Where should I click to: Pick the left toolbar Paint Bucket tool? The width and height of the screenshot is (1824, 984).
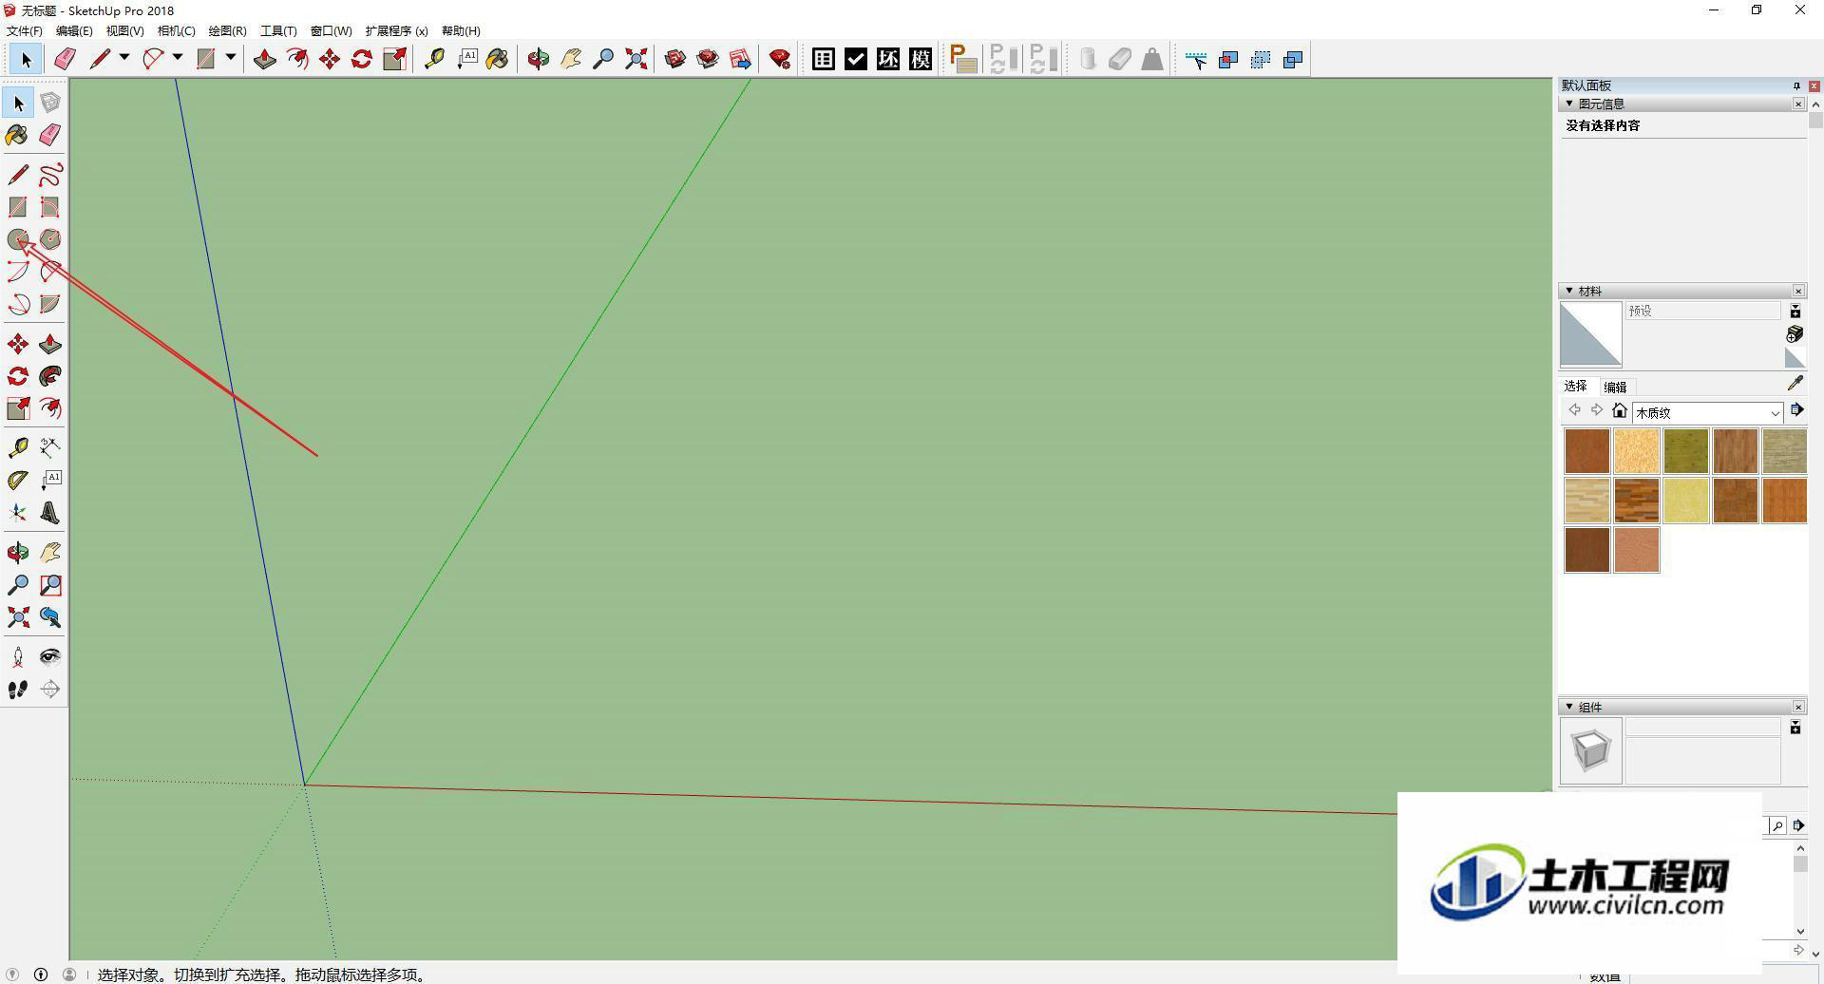click(x=18, y=135)
